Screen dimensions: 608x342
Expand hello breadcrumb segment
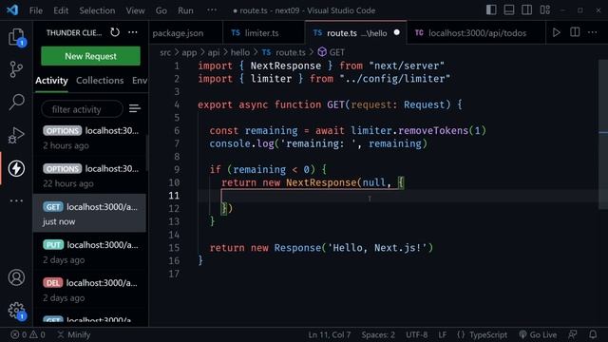click(x=240, y=52)
